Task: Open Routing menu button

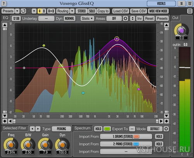Action: tap(63, 11)
